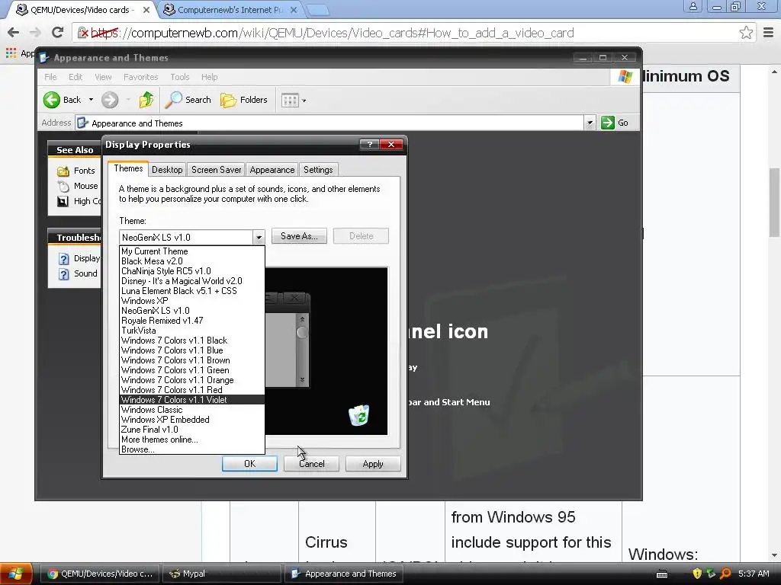
Task: Click the Up folder icon in Explorer toolbar
Action: tap(146, 100)
